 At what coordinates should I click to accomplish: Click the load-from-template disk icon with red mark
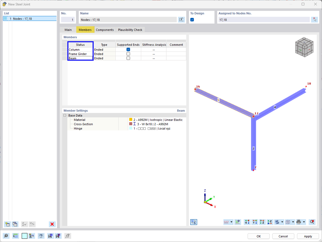point(58,236)
